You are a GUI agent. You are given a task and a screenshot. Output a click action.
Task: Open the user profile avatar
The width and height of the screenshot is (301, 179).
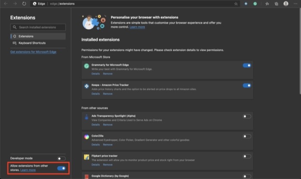tap(286, 3)
